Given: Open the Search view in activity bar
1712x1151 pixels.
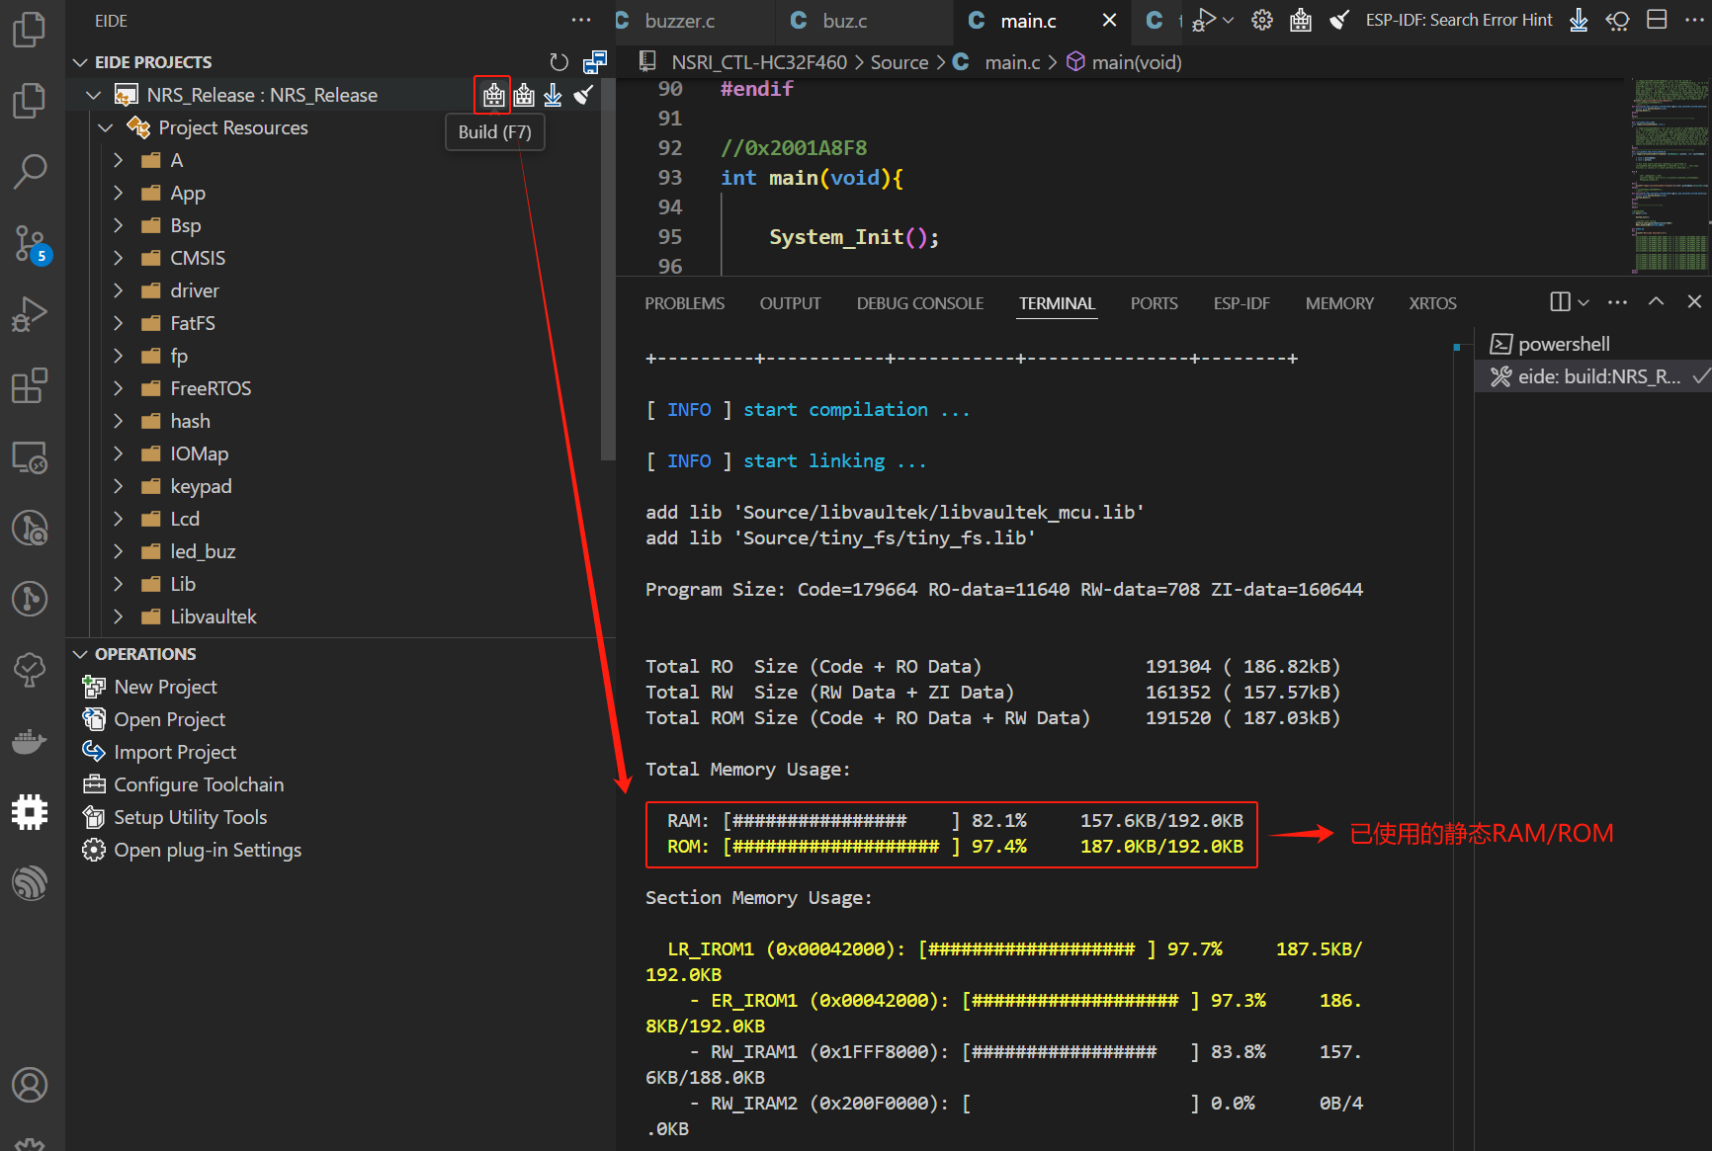Looking at the screenshot, I should 30,171.
